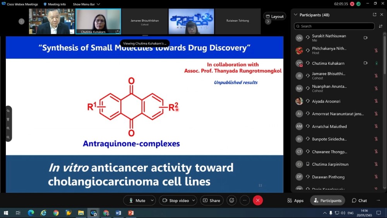Image resolution: width=387 pixels, height=218 pixels.
Task: Open Meeting Info
Action: [55, 4]
